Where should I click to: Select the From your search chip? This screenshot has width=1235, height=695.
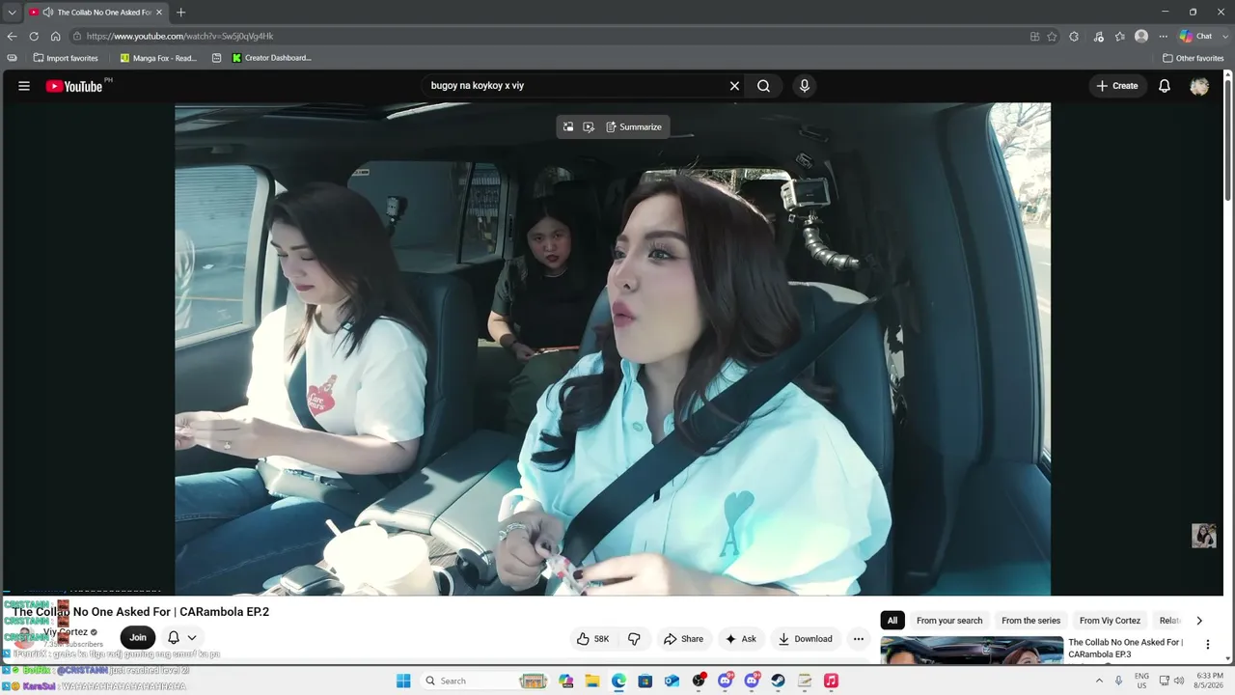[949, 621]
